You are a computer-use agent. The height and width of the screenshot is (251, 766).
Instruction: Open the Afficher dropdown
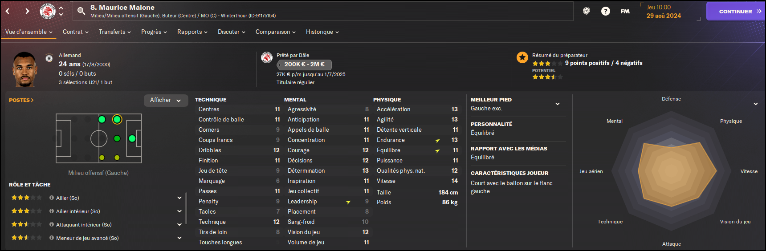[166, 100]
